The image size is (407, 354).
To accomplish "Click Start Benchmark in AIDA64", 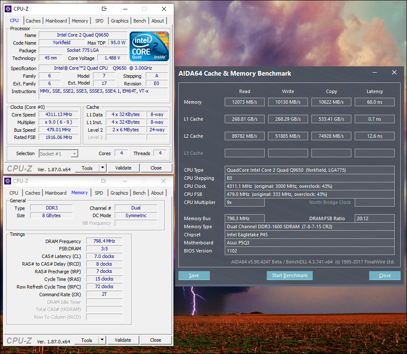I will (x=289, y=275).
